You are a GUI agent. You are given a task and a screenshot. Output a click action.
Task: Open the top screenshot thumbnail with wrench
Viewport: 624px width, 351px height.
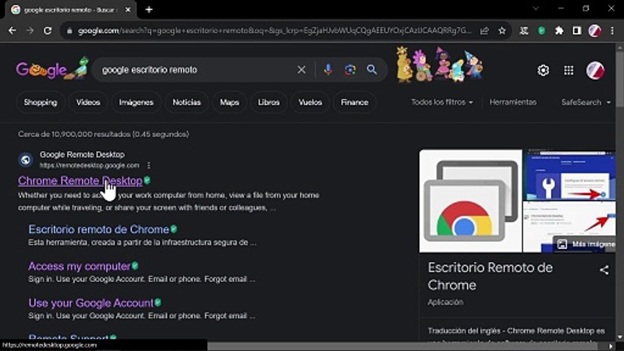(x=569, y=175)
